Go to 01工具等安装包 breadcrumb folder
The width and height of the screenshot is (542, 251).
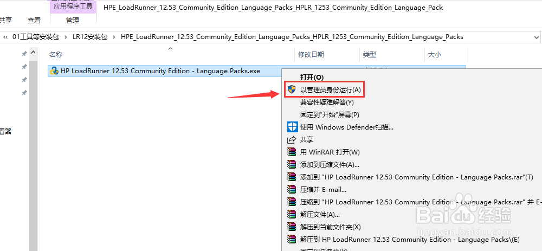click(x=36, y=37)
